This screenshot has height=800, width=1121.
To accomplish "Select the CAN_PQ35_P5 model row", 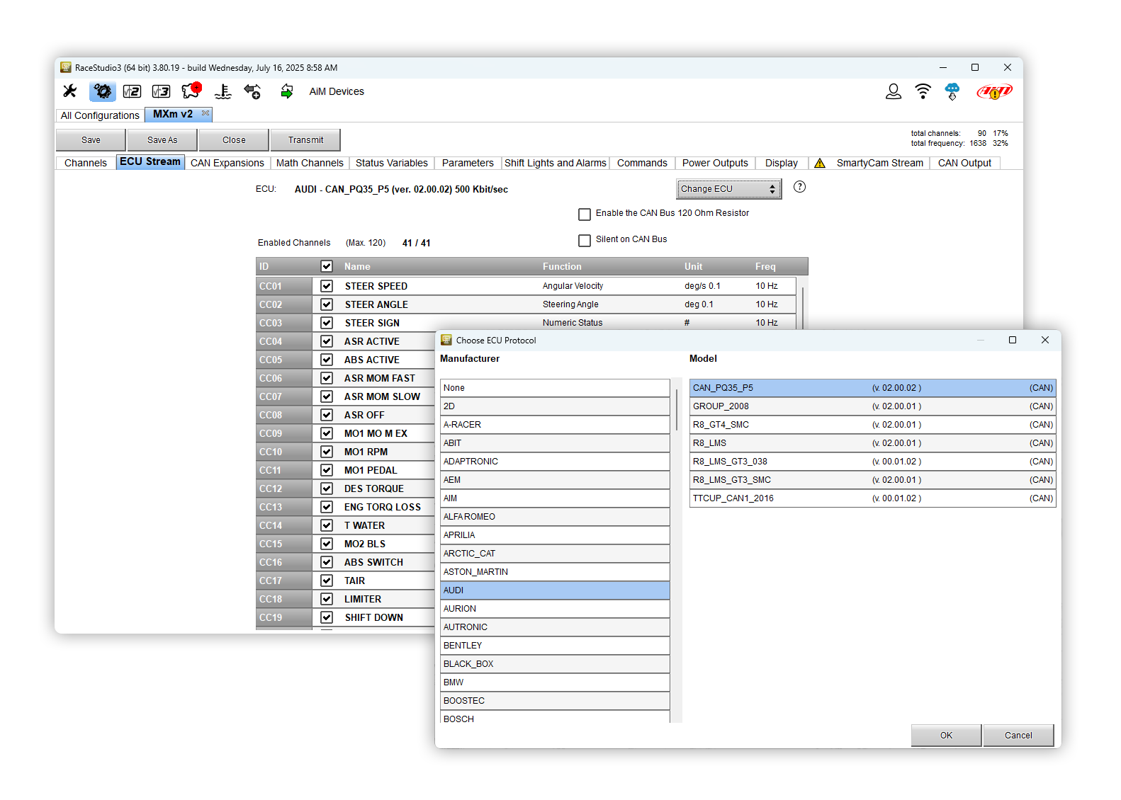I will tap(872, 388).
